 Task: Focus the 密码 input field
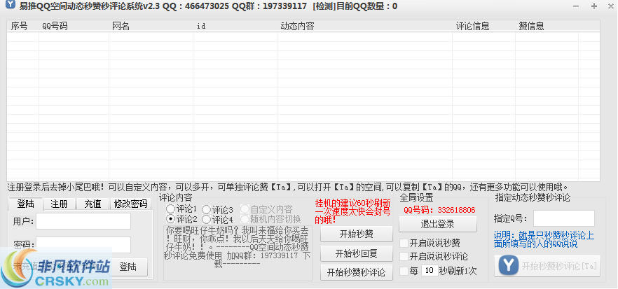83,245
